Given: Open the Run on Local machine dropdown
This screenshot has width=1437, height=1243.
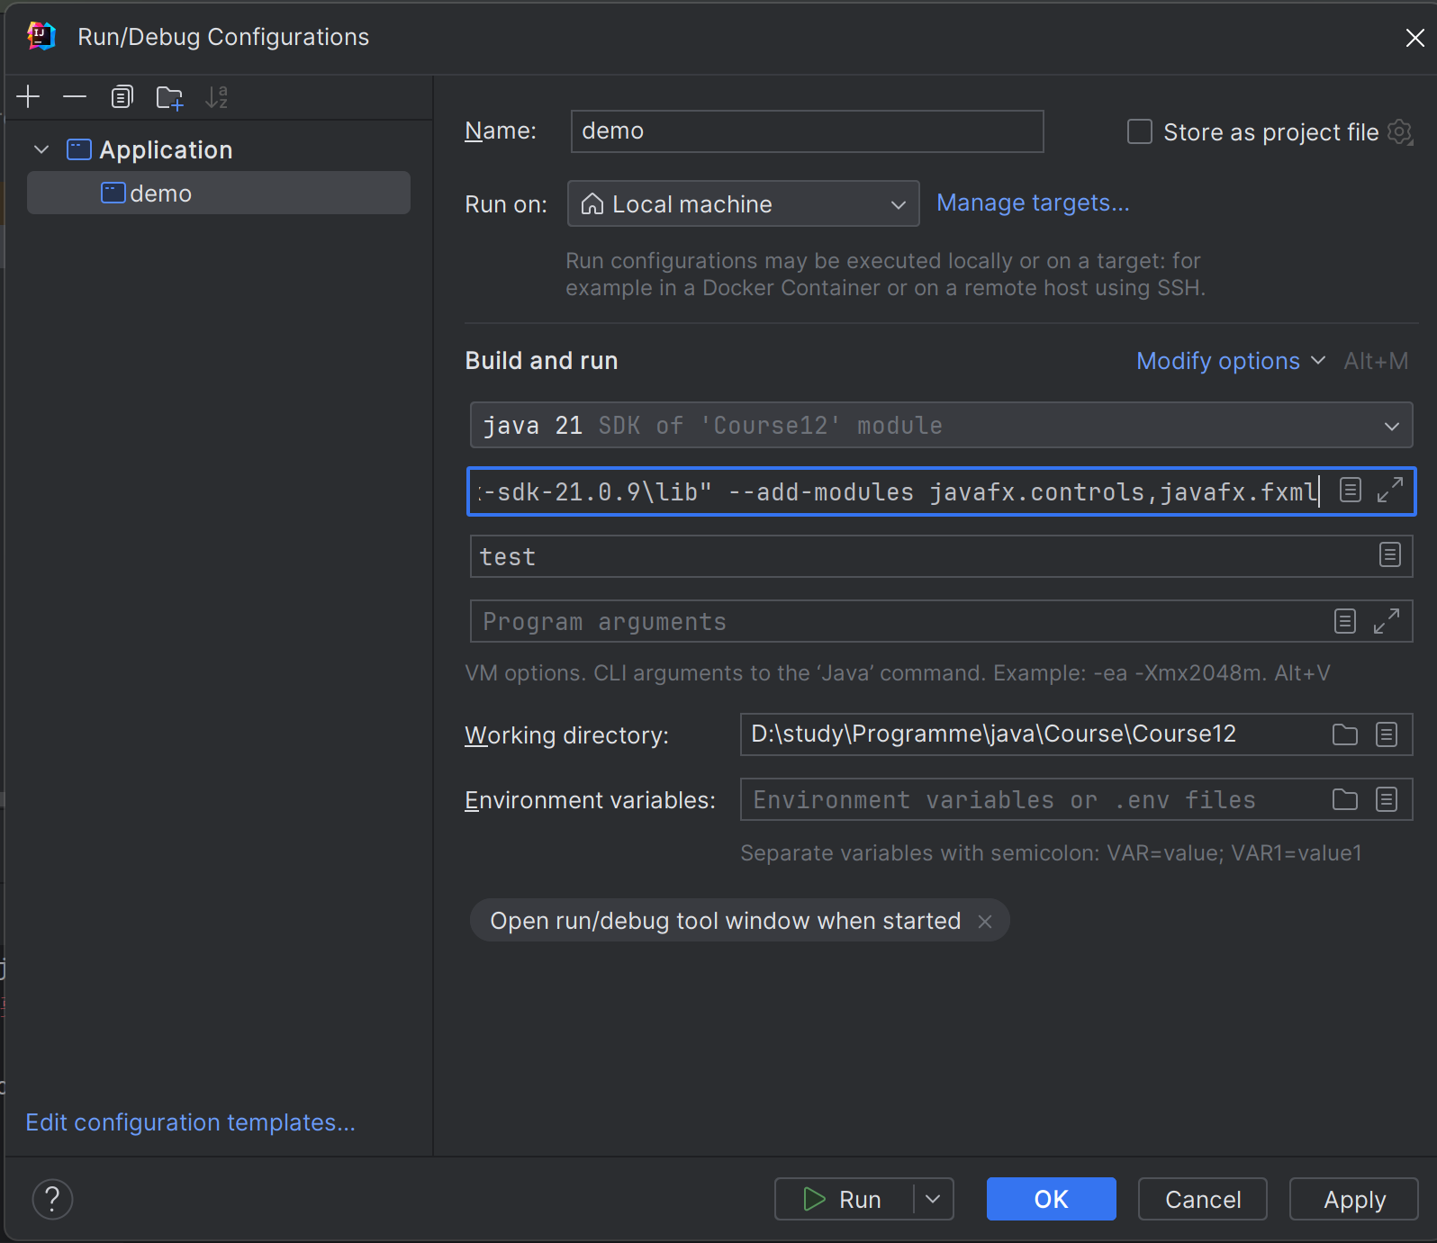Looking at the screenshot, I should (x=743, y=203).
